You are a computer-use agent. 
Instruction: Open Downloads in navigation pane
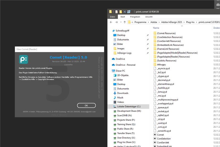pos(123,93)
